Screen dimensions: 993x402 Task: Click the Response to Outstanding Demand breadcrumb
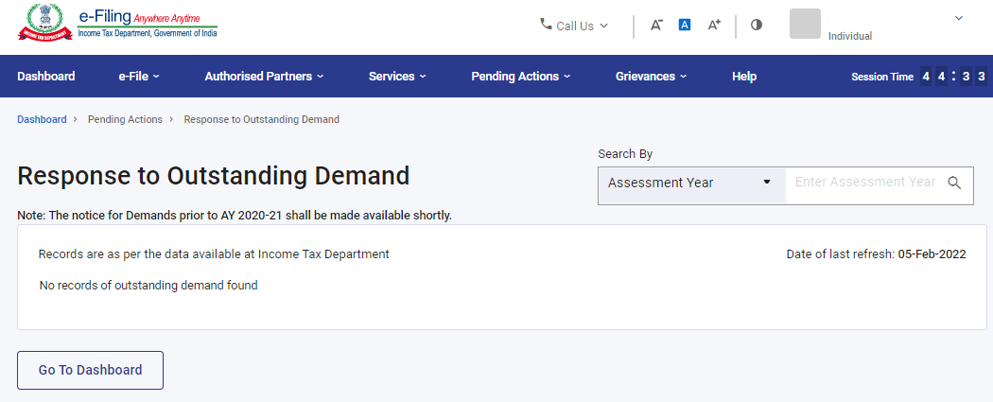coord(262,119)
